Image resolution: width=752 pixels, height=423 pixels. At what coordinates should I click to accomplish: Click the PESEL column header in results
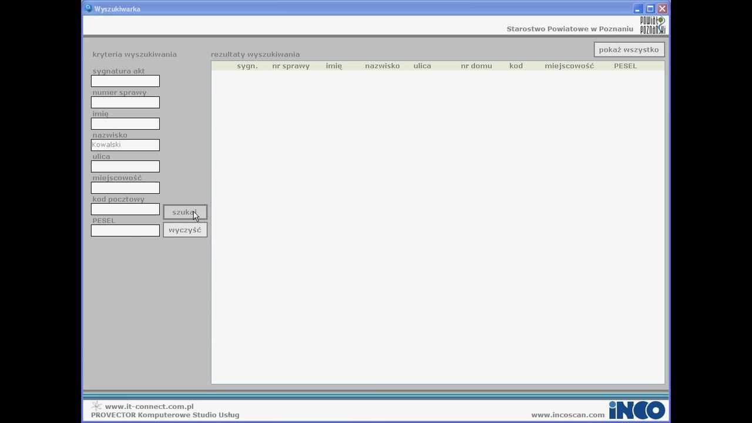(625, 66)
